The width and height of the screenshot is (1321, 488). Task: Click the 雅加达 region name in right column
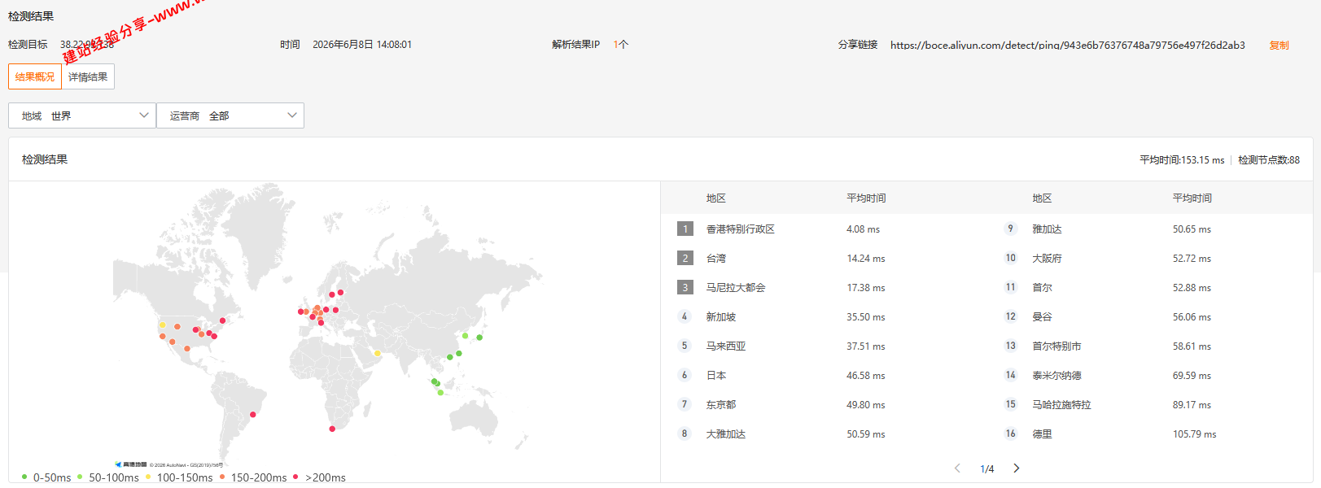(1047, 229)
